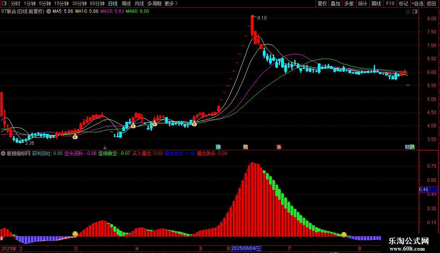Open the F10 company info
This screenshot has width=440, height=253.
click(390, 4)
